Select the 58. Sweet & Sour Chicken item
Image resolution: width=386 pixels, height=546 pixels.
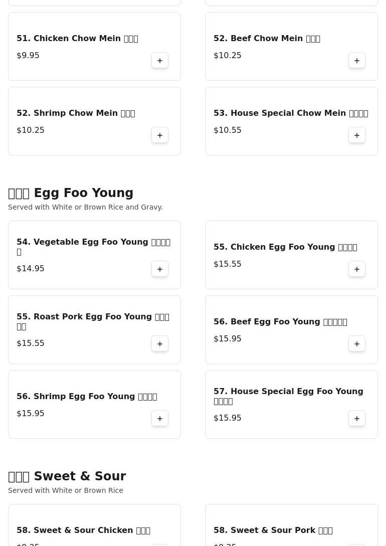tap(94, 525)
